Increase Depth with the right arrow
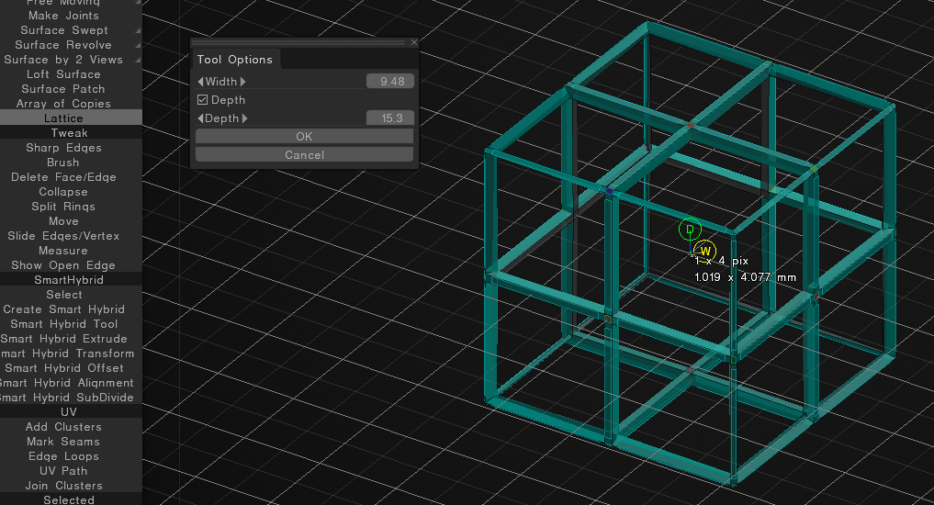Screen dimensions: 934x505 click(x=243, y=118)
